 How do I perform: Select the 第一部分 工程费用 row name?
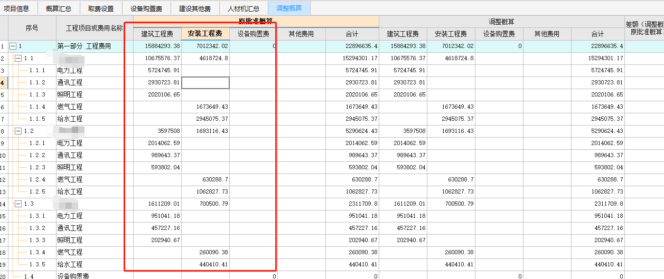84,46
